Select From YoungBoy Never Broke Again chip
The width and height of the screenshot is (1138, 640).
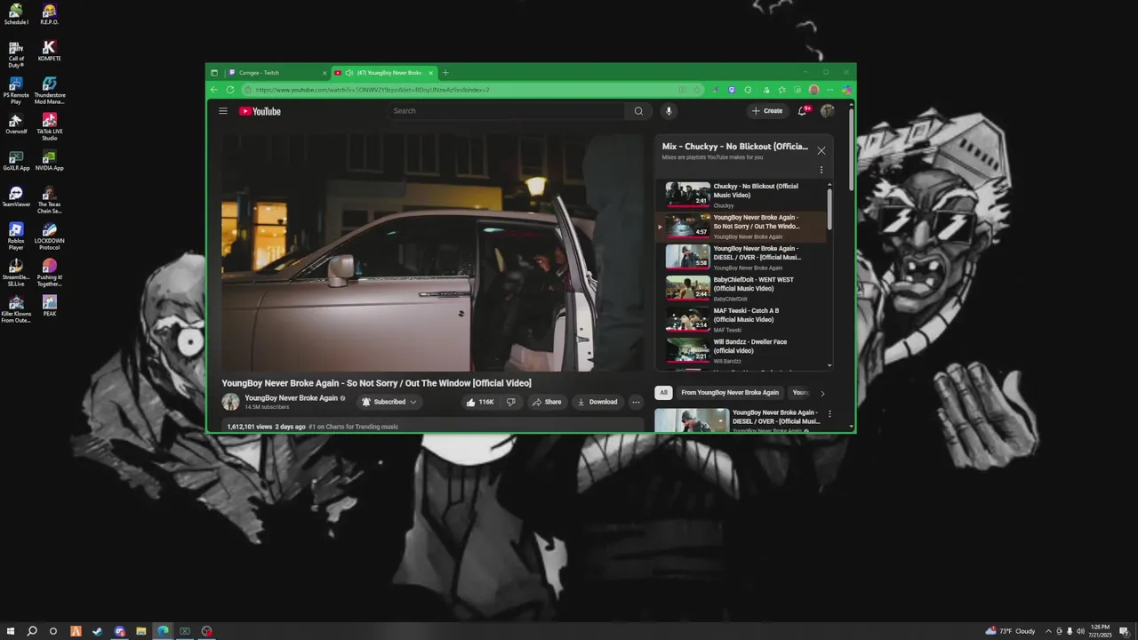(730, 392)
